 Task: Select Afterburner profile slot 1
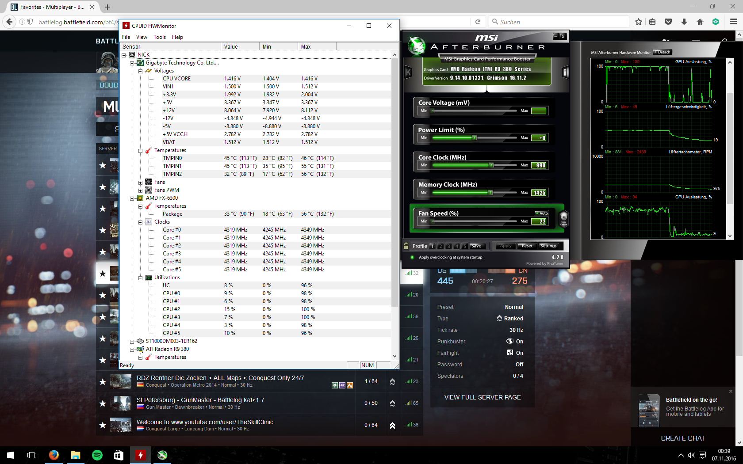432,246
